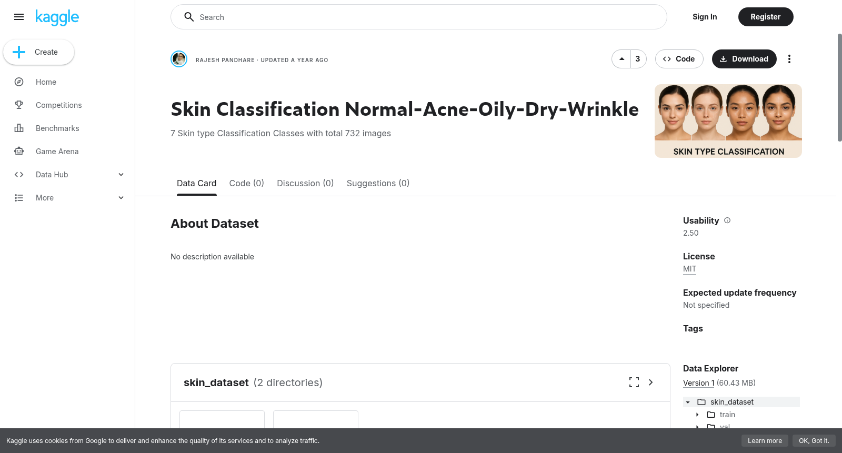Open Rajesh Pandhare's profile avatar

179,59
